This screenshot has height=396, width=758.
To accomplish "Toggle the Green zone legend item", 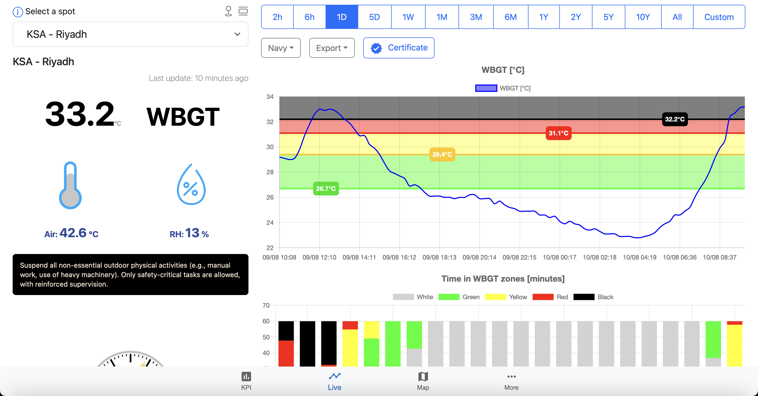I will tap(459, 297).
